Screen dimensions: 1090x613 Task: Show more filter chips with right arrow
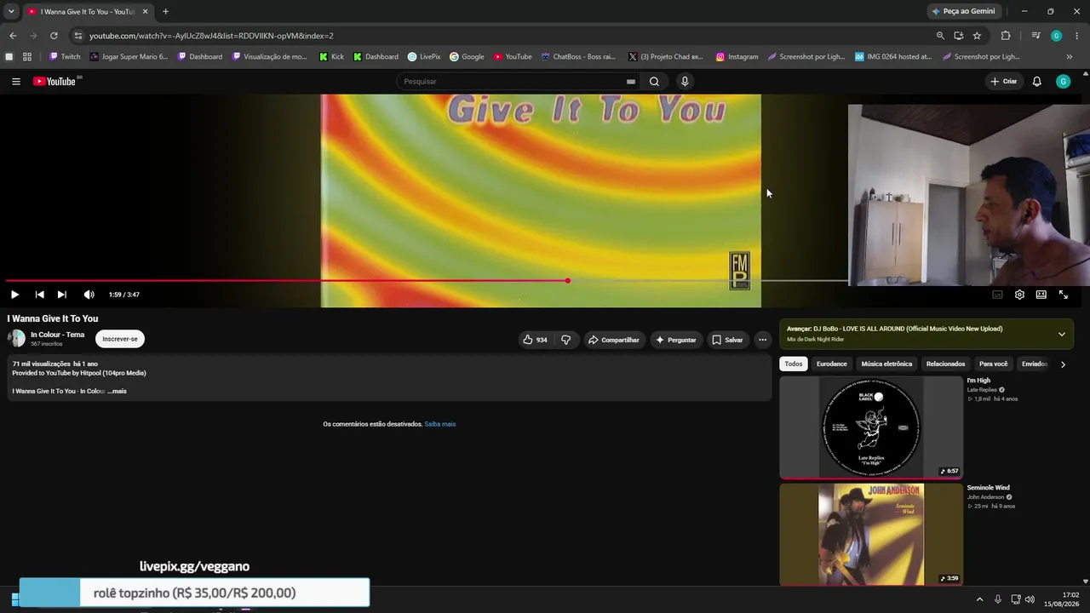[x=1063, y=364]
